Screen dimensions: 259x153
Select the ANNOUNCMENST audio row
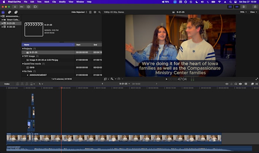[x=62, y=75]
